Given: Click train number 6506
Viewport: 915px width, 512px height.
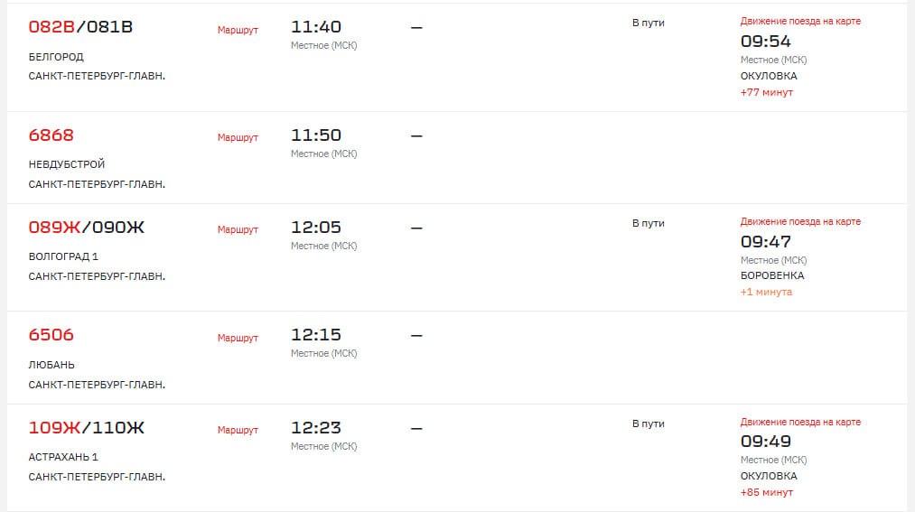Looking at the screenshot, I should (x=51, y=335).
